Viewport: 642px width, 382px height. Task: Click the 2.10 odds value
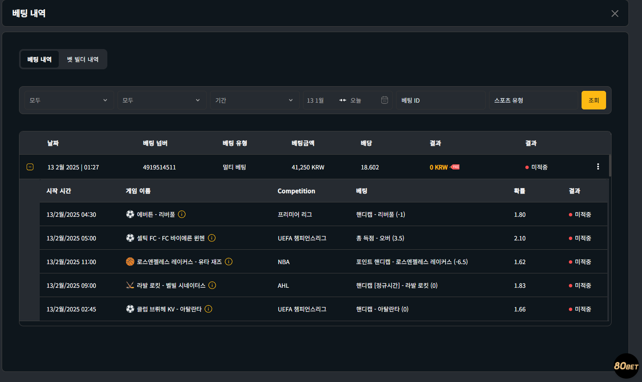(520, 238)
